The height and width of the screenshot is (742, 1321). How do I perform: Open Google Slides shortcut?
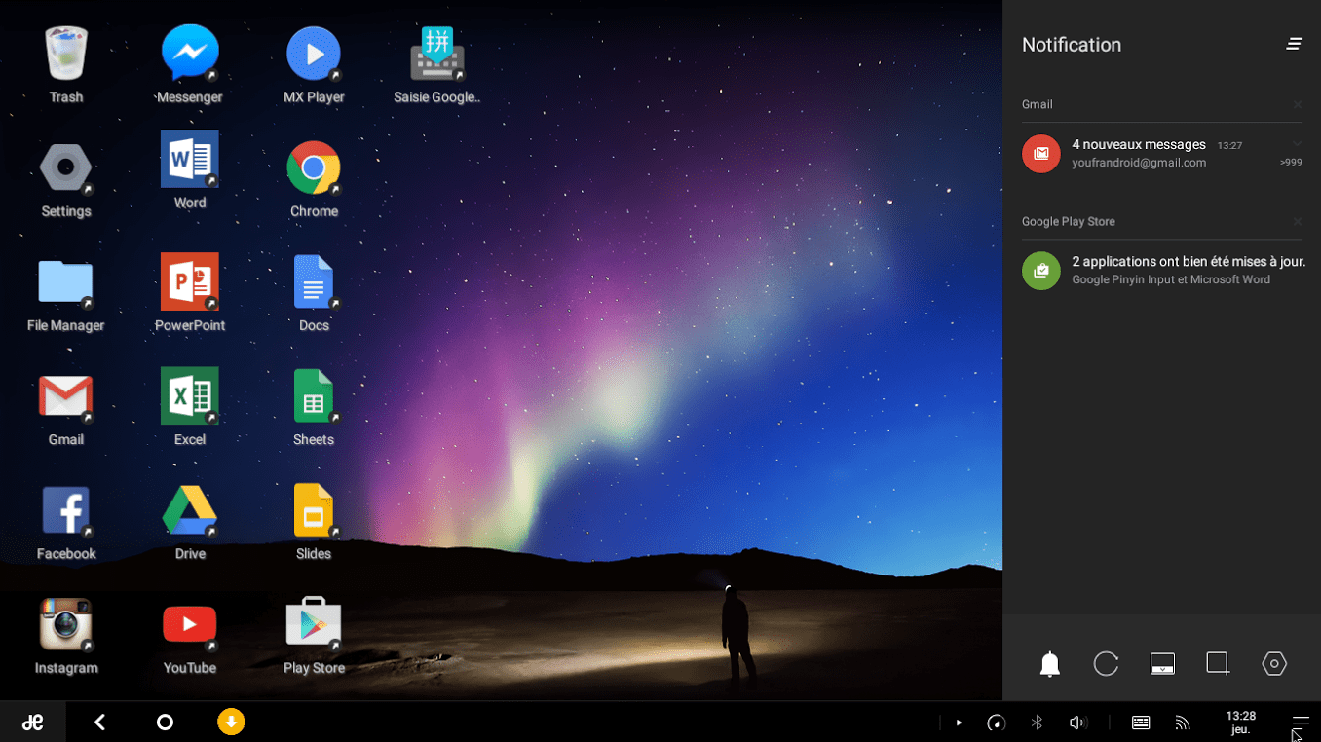pos(314,510)
